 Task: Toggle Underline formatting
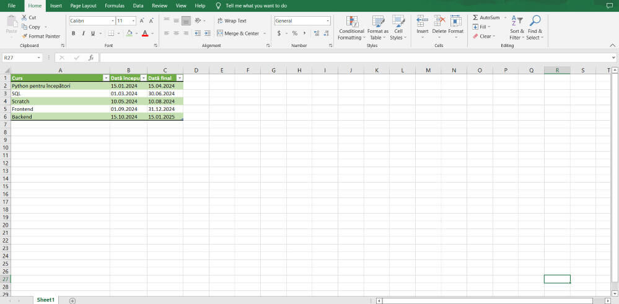93,33
